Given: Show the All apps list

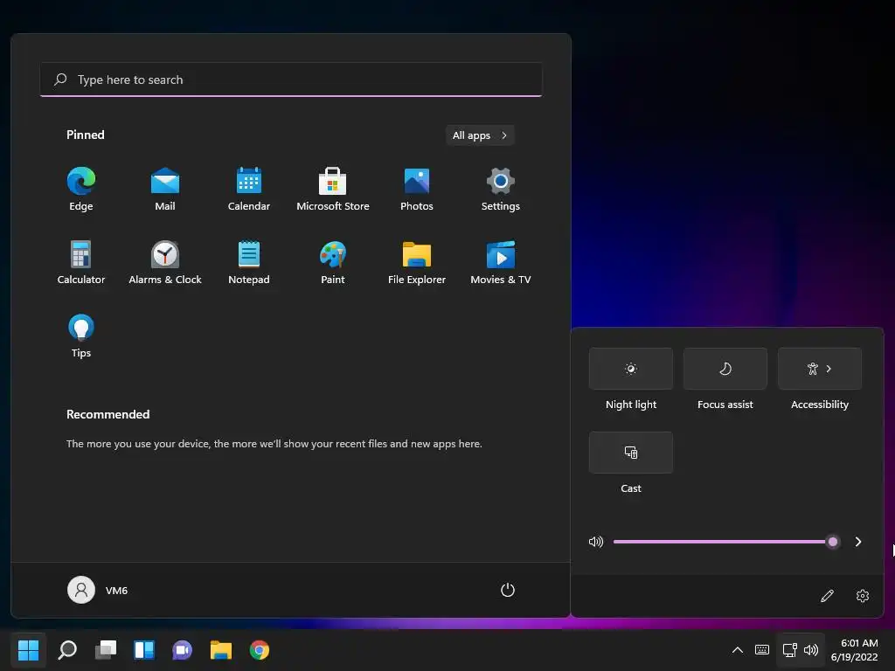Looking at the screenshot, I should [x=480, y=135].
